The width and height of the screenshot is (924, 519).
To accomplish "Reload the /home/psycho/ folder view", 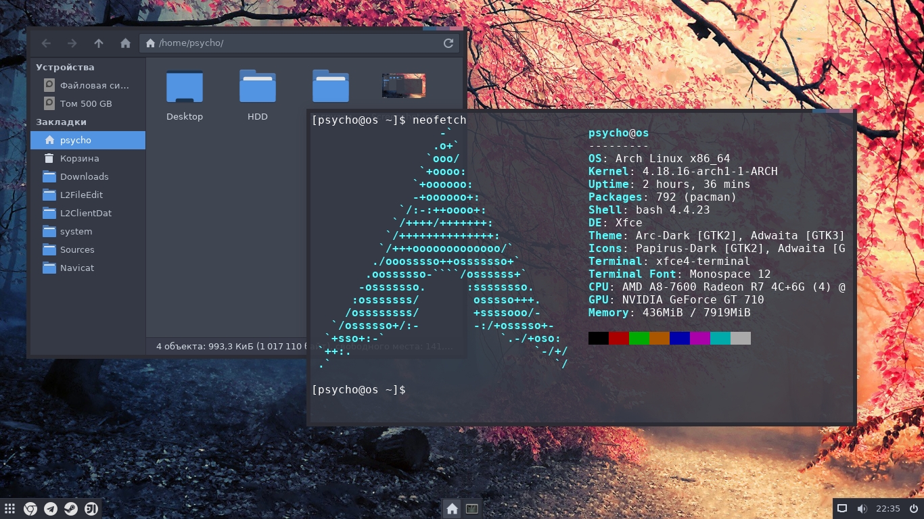I will click(448, 43).
